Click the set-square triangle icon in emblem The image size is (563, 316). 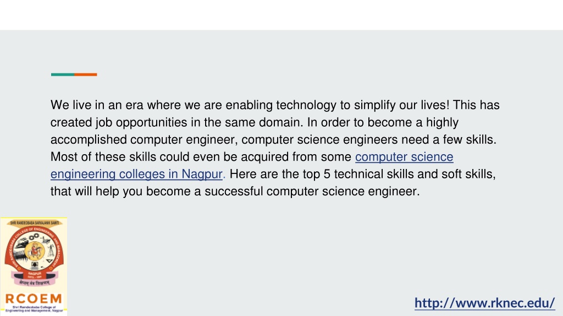49,261
